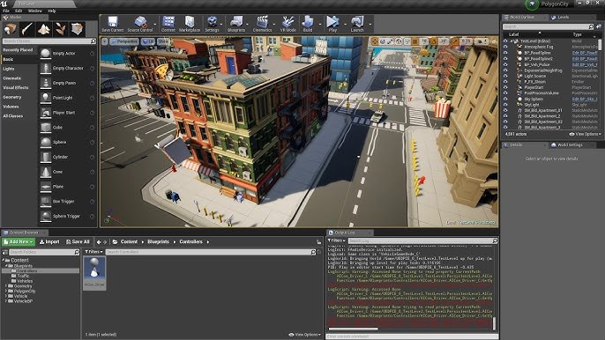This screenshot has width=605, height=340.
Task: Select Foliage mode icon
Action: point(60,29)
